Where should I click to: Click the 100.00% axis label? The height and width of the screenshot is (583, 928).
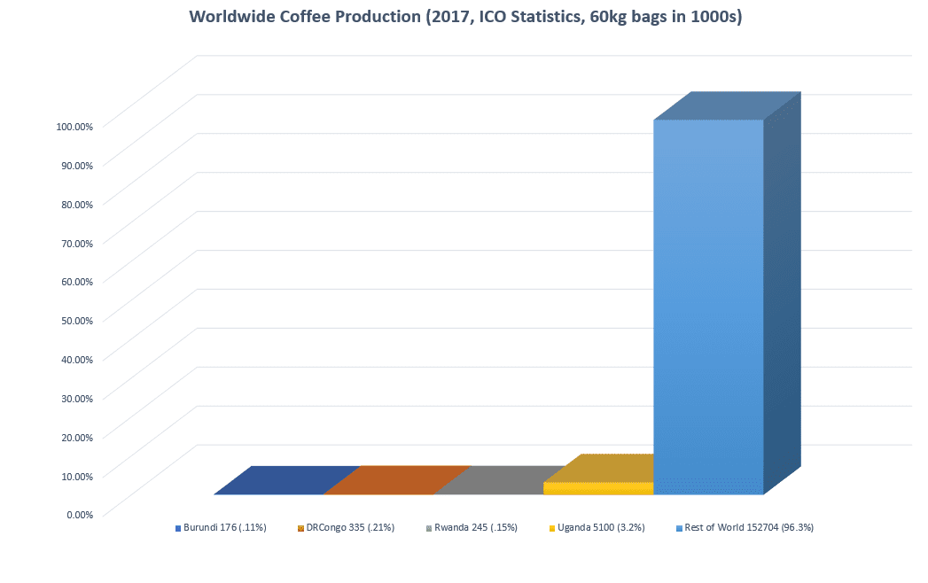[74, 126]
